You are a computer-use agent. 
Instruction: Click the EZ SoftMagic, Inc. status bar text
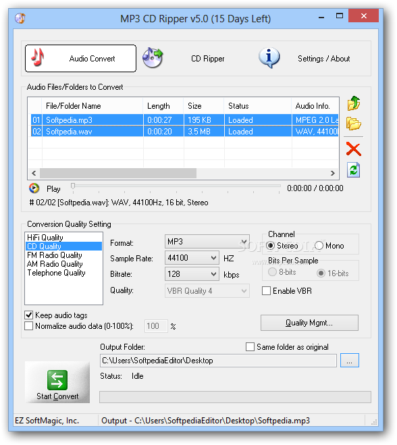[47, 421]
